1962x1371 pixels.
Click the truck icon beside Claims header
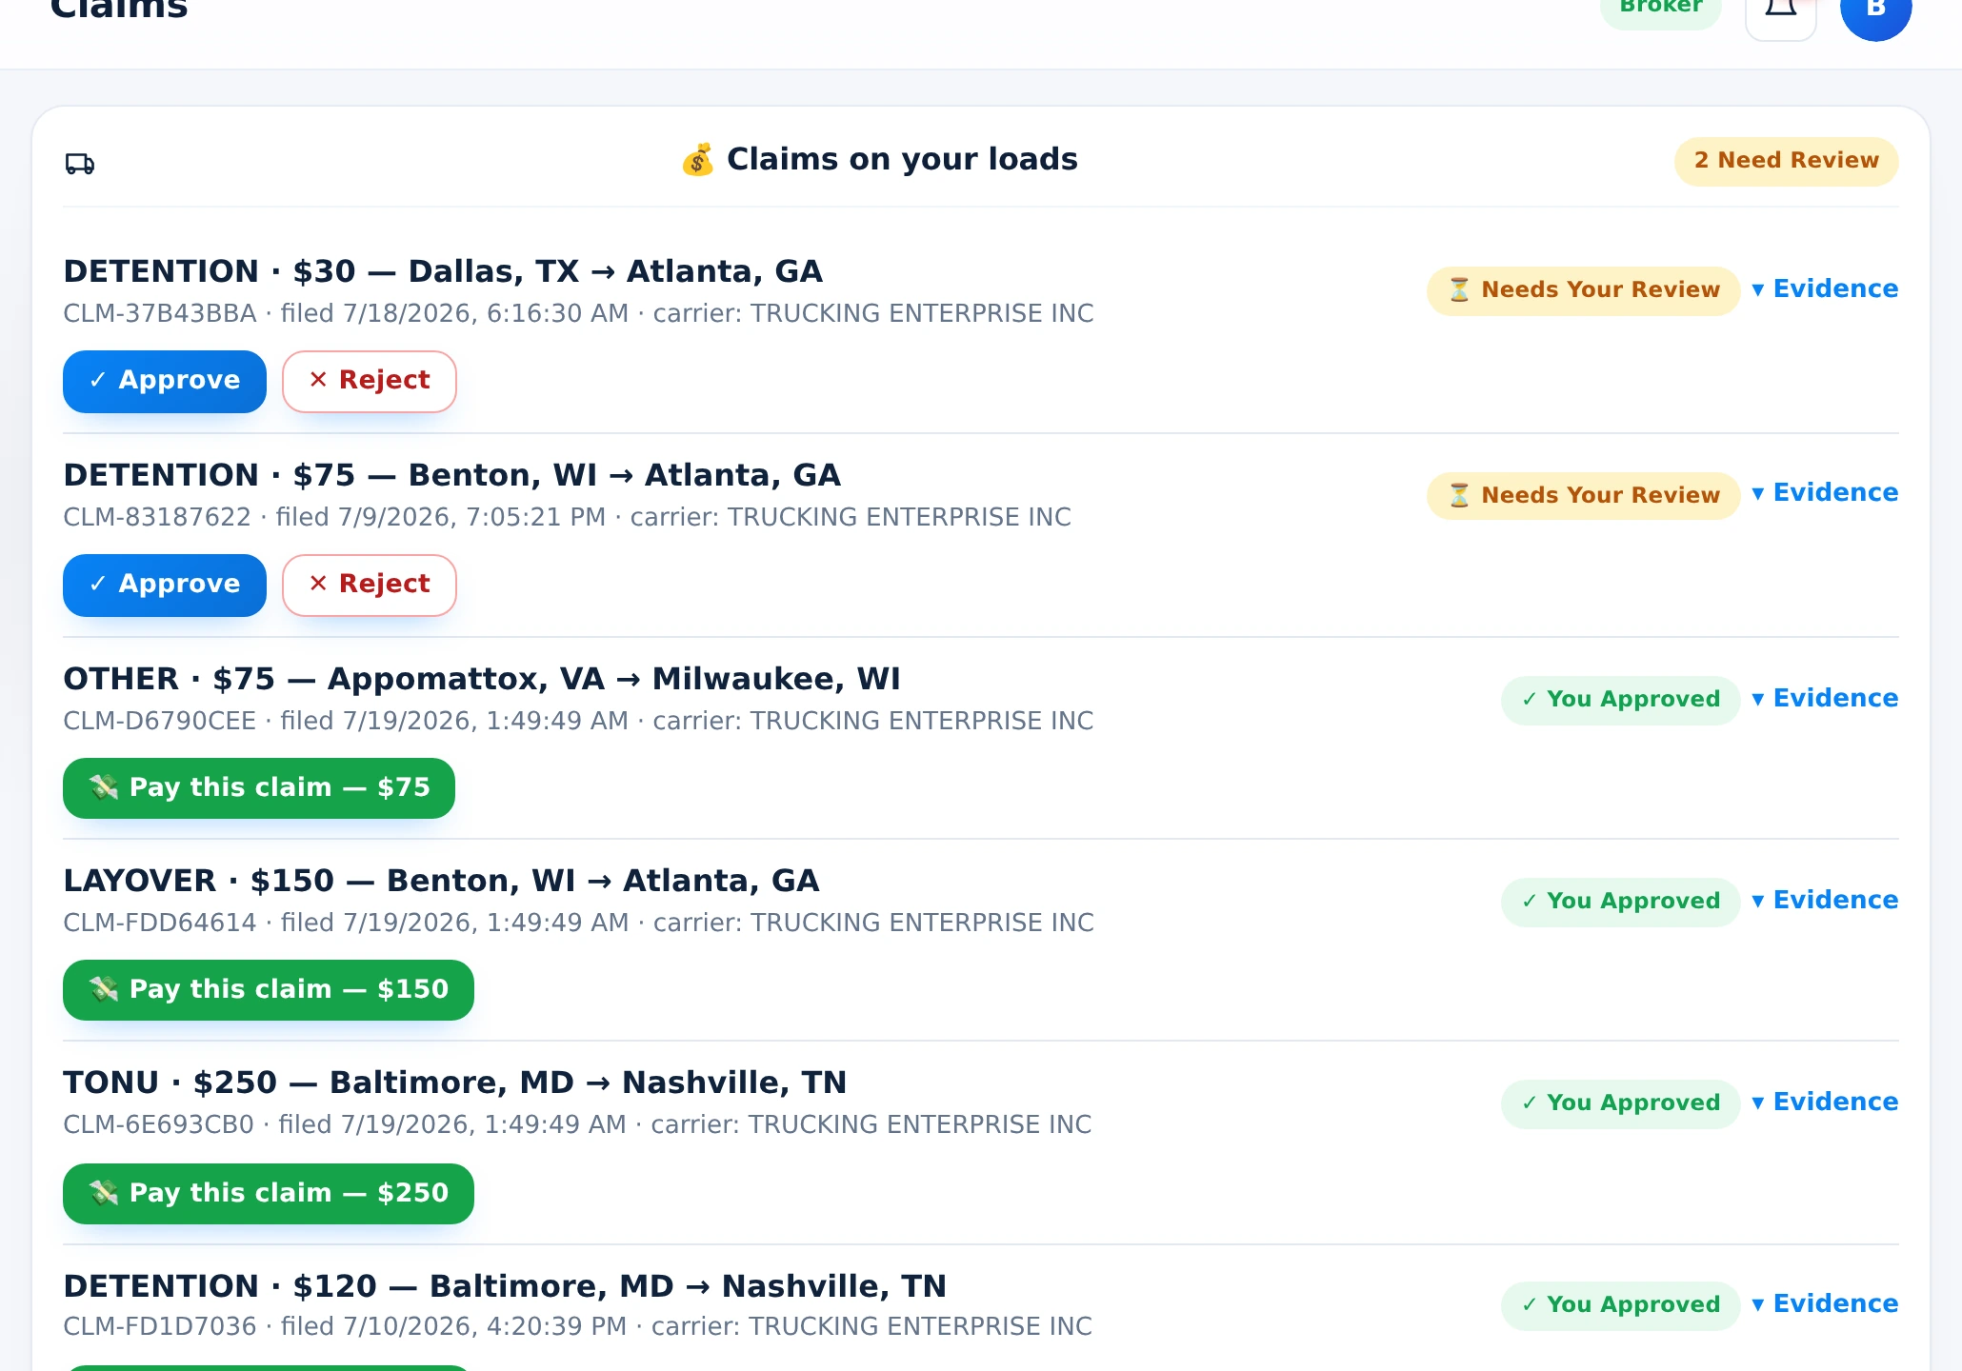[80, 164]
